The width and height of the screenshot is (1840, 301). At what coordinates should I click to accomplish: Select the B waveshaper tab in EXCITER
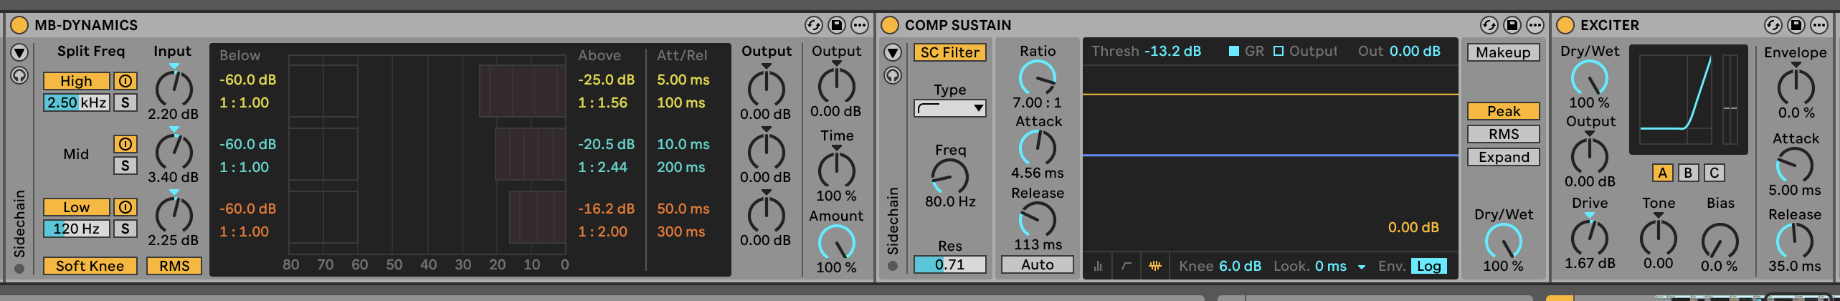click(1688, 173)
